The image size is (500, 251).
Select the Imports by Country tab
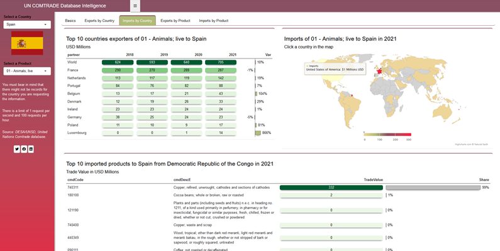[138, 21]
